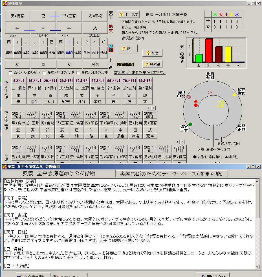The image size is (262, 277).
Task: Minimize the 四柱推命 window
Action: 249,3
